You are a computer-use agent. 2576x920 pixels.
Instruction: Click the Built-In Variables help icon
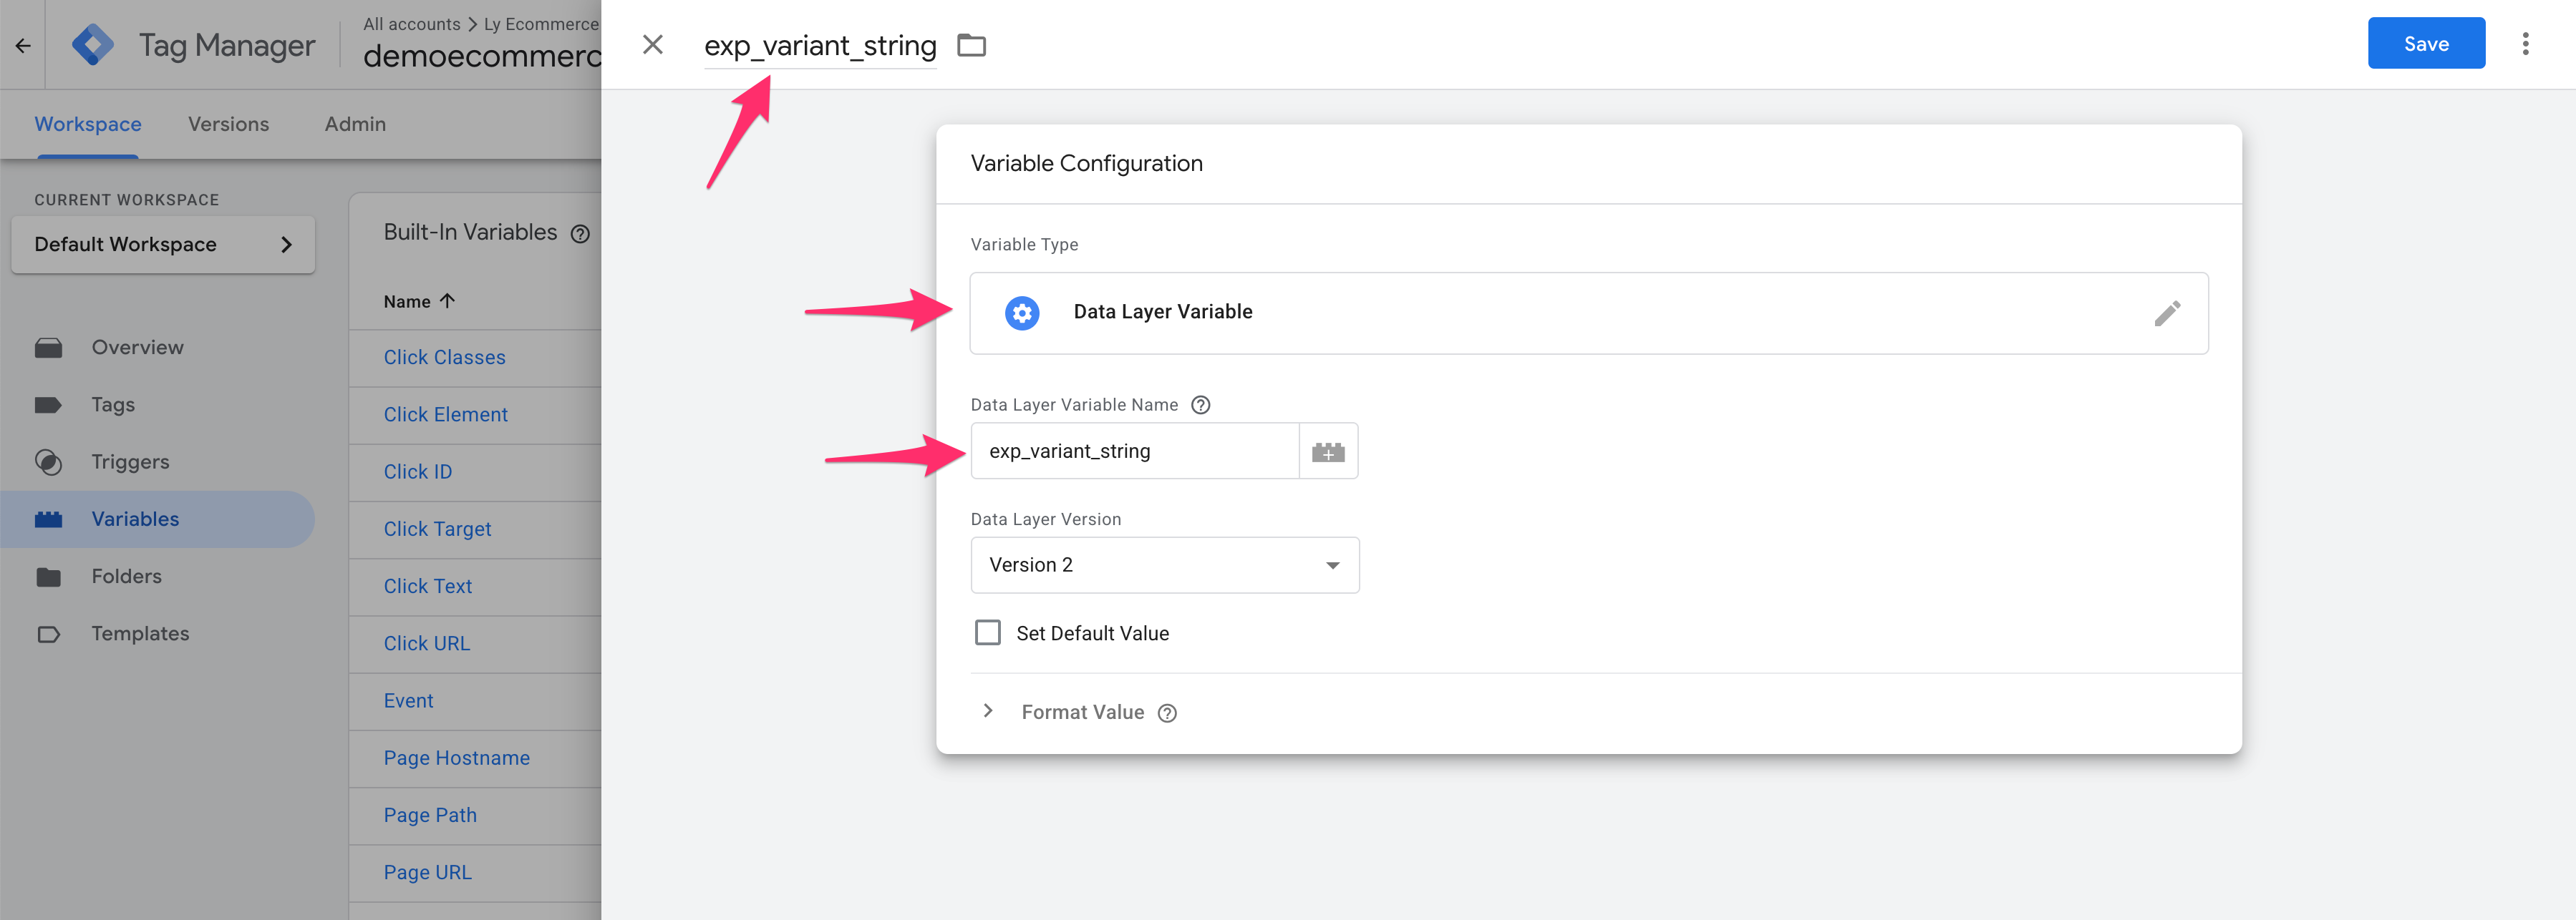coord(581,233)
